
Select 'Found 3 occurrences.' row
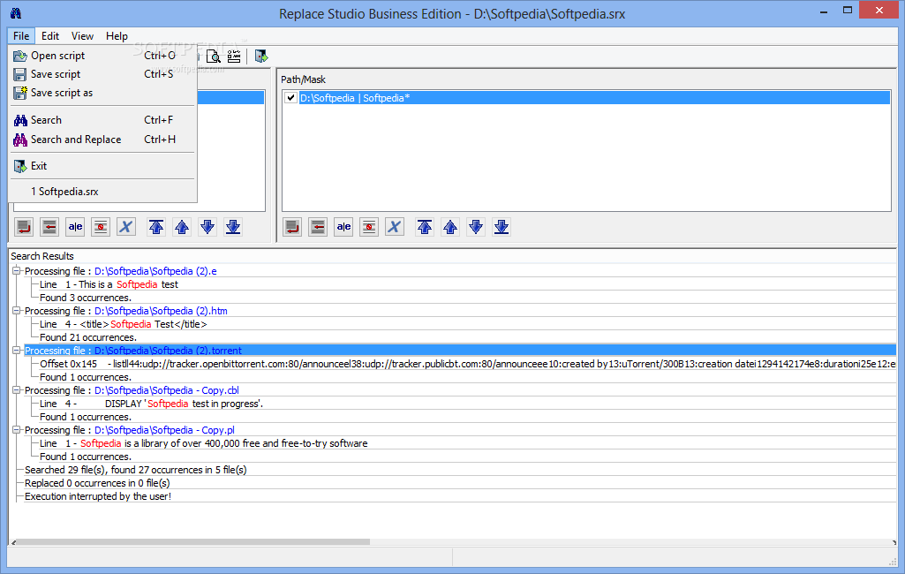(86, 298)
